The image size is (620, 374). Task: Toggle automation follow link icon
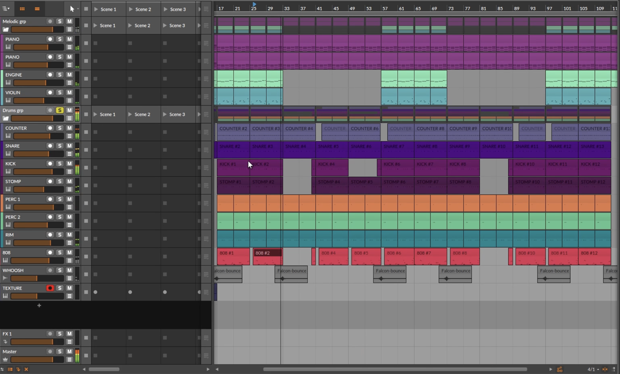tap(560, 369)
